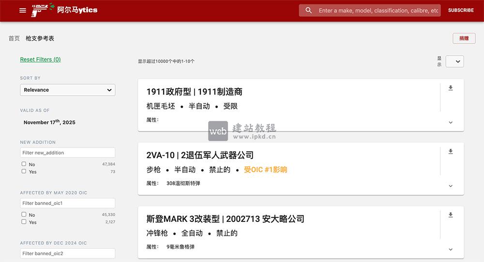The height and width of the screenshot is (262, 484).
Task: Expand the 1911政府型 card details
Action: point(450,122)
